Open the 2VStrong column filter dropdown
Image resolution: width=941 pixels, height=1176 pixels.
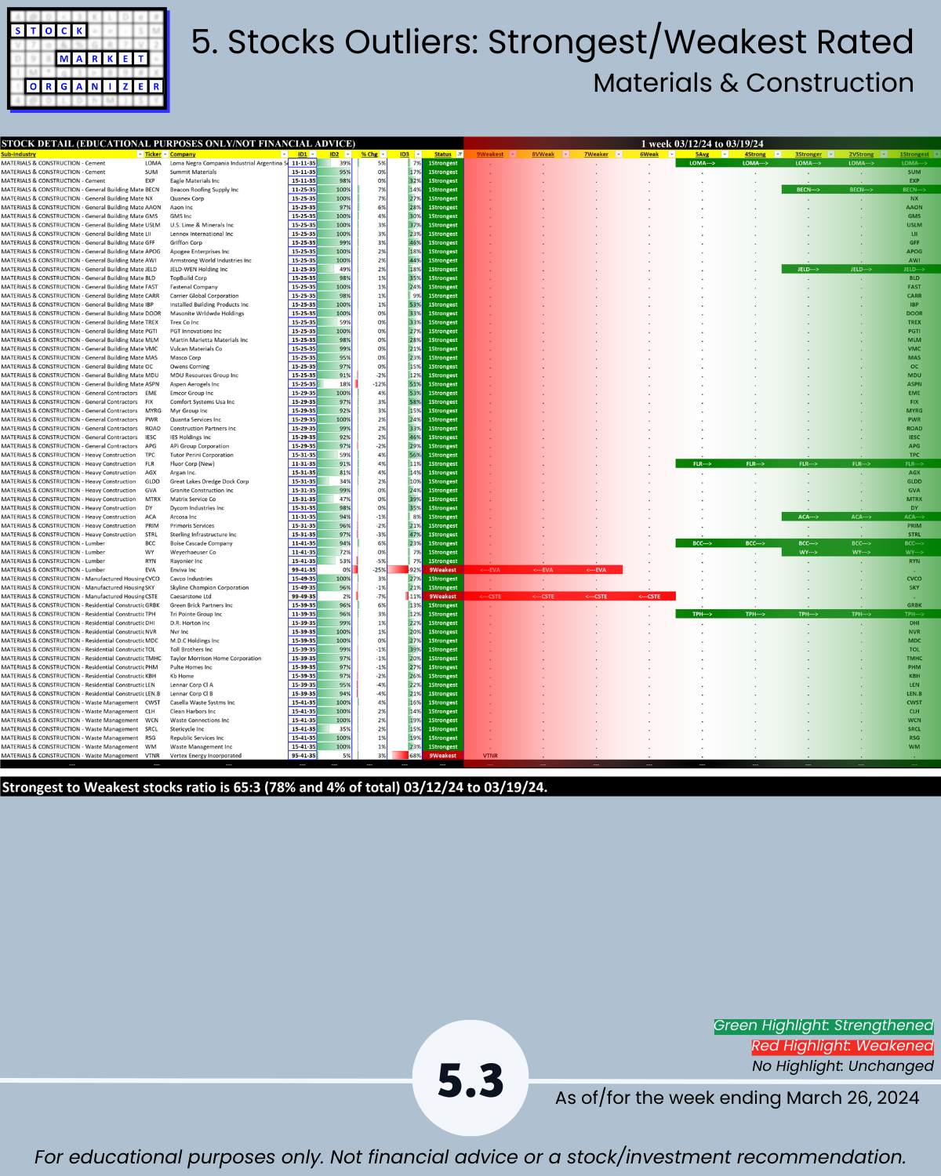[x=884, y=154]
